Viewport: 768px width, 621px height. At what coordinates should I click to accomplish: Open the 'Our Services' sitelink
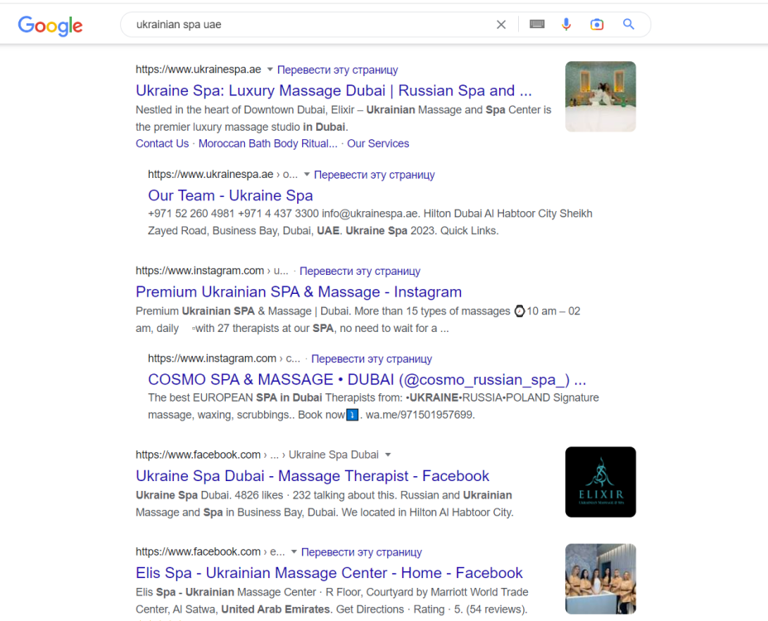coord(377,143)
